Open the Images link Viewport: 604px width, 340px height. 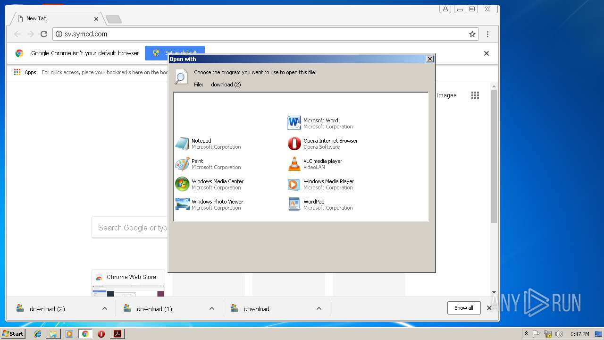pos(446,95)
